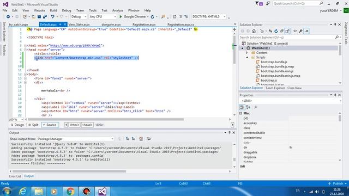This screenshot has width=349, height=196.
Task: Switch to the Registration.aspx.cs tab
Action: [180, 24]
